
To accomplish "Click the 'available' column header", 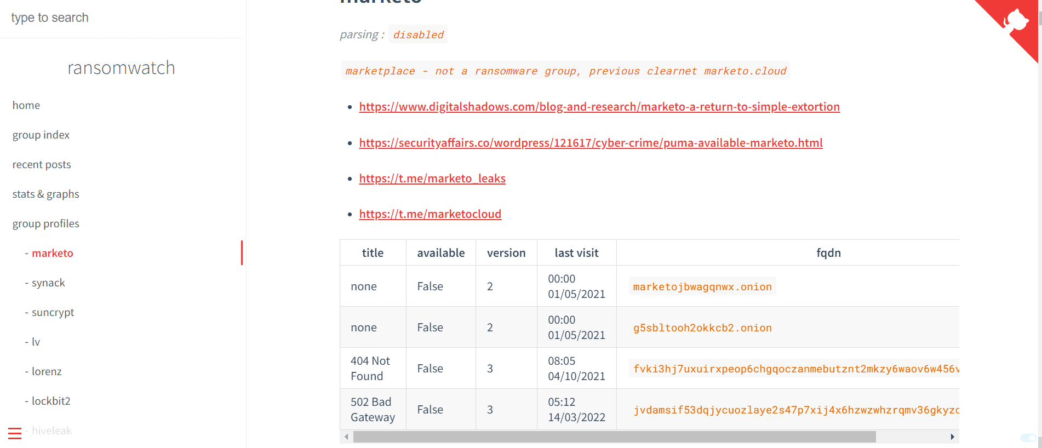I will point(441,253).
